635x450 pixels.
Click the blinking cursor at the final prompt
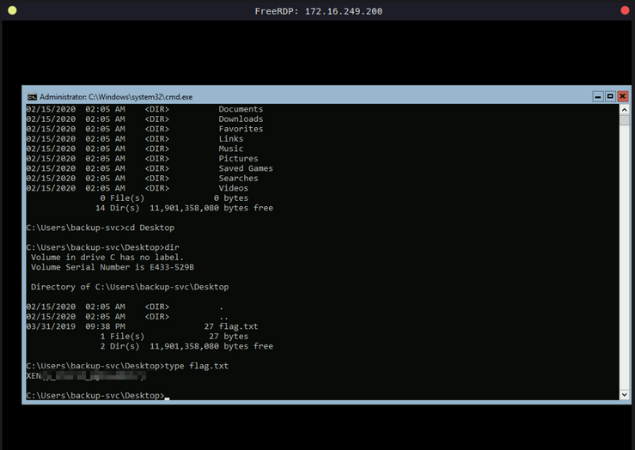(x=167, y=397)
